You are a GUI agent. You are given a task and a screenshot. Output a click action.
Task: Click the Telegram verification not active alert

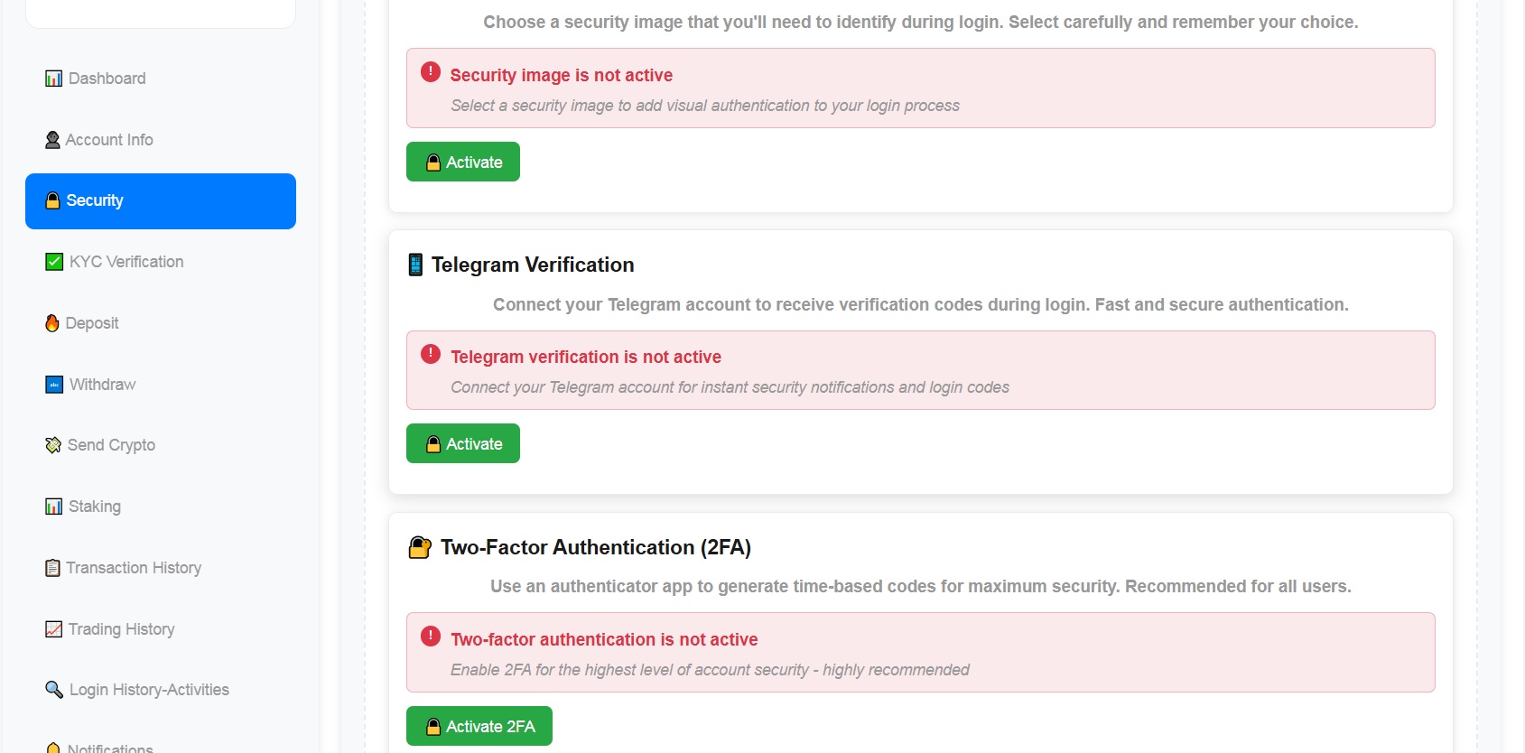[x=920, y=370]
